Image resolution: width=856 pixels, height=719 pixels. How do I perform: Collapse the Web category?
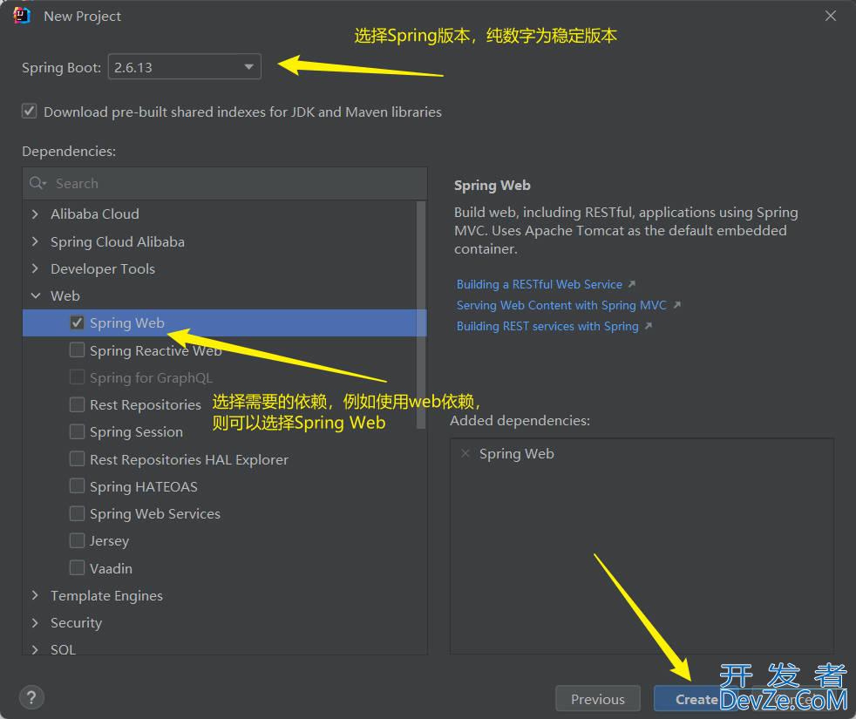(36, 295)
